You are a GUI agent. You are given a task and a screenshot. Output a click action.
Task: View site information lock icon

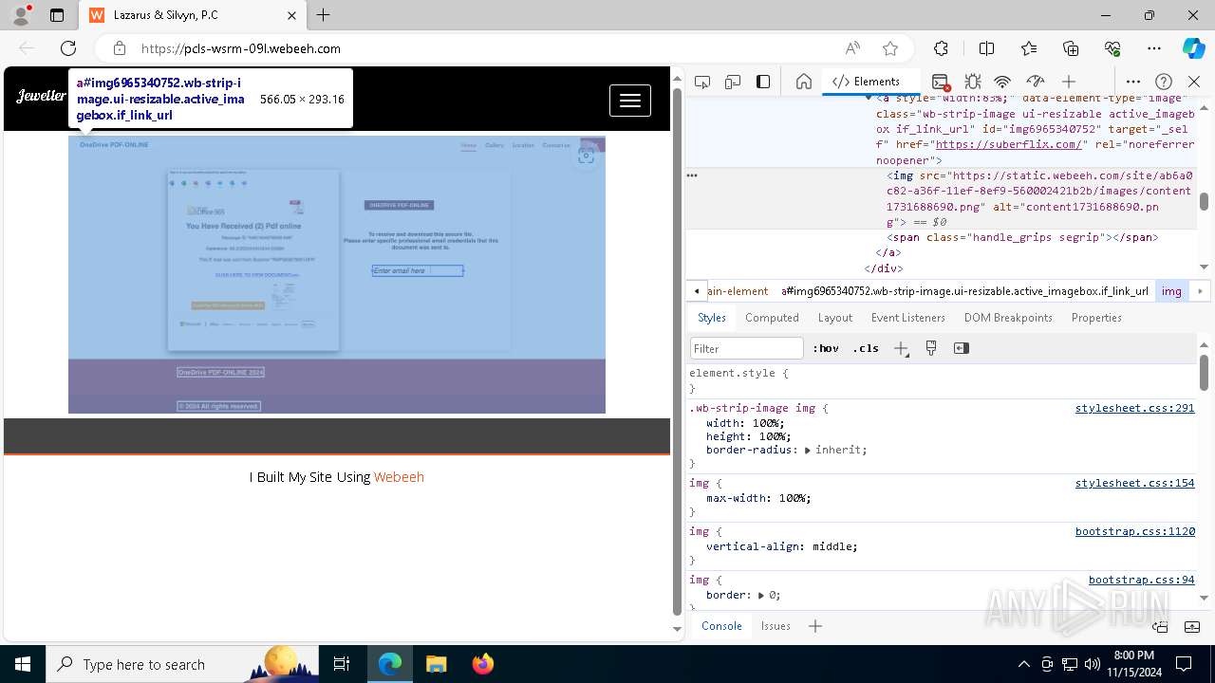pos(120,48)
